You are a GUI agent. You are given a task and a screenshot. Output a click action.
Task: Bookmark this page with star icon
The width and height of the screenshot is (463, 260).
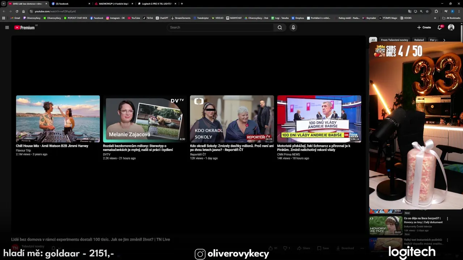pyautogui.click(x=427, y=11)
